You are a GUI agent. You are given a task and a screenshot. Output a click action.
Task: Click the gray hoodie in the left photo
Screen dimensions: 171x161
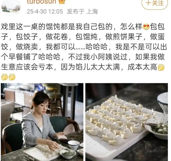pyautogui.click(x=37, y=128)
